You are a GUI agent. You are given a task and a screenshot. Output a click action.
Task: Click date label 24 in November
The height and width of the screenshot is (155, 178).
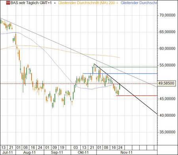(120, 148)
